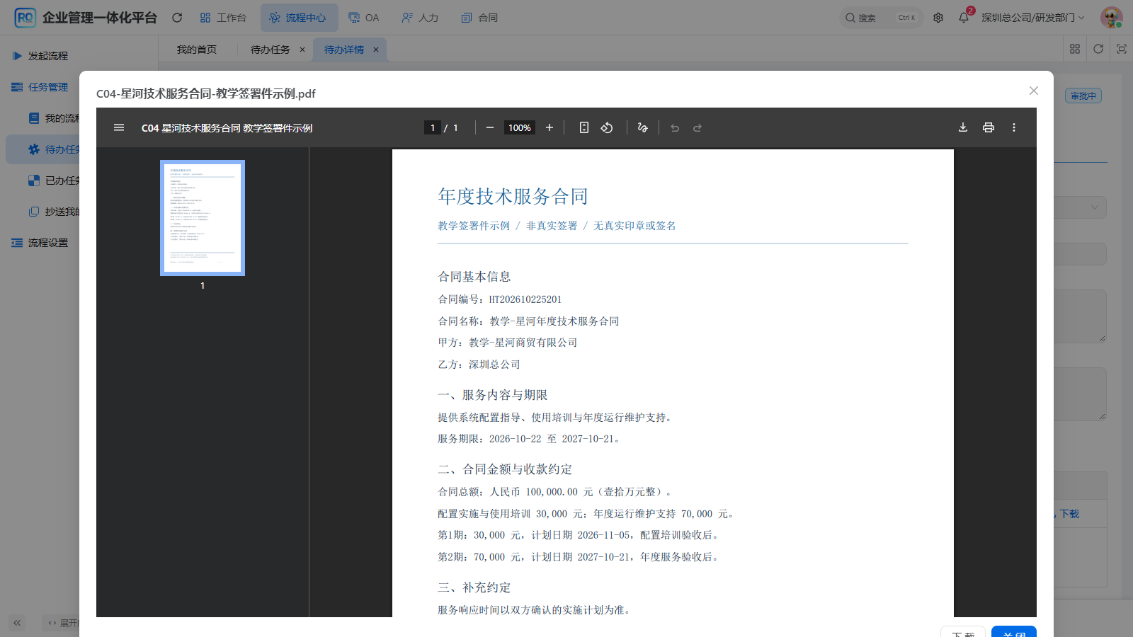Image resolution: width=1133 pixels, height=637 pixels.
Task: Zoom in with the plus icon
Action: 549,127
